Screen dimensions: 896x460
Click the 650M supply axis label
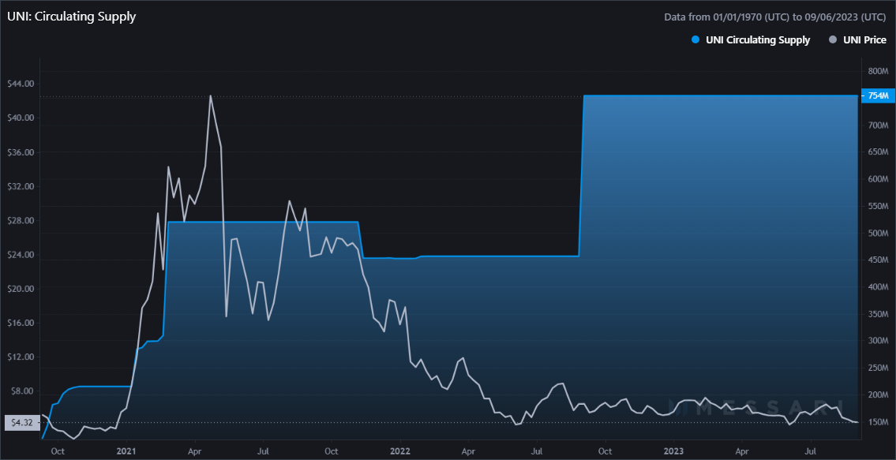(x=879, y=152)
